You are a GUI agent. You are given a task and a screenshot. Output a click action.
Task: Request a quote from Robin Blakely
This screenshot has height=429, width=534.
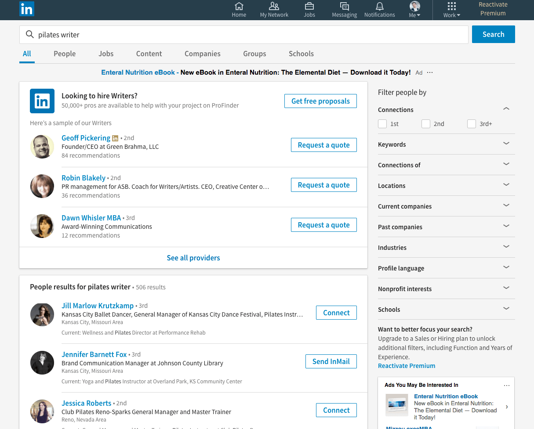pos(324,185)
